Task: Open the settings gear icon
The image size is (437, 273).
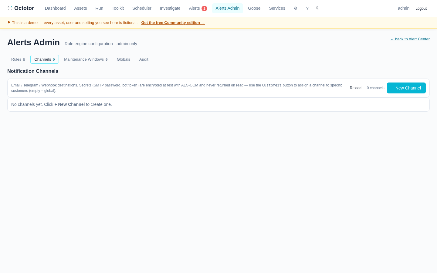Action: tap(296, 8)
